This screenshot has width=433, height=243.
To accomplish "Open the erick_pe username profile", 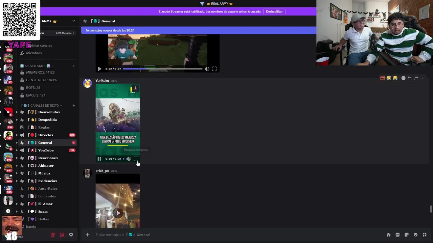I will pos(102,171).
